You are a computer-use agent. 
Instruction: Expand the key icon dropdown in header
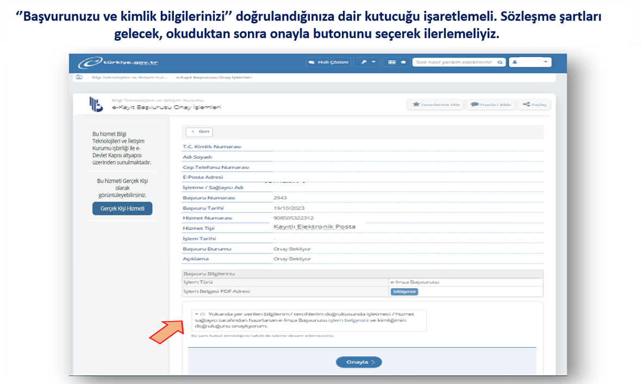click(367, 62)
